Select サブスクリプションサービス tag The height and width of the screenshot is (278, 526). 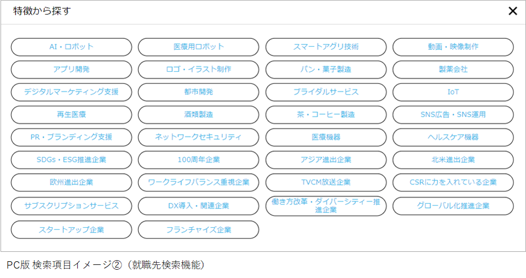pyautogui.click(x=72, y=206)
